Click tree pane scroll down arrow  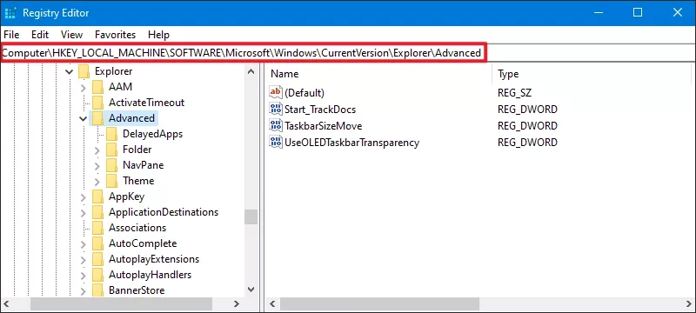[x=251, y=290]
